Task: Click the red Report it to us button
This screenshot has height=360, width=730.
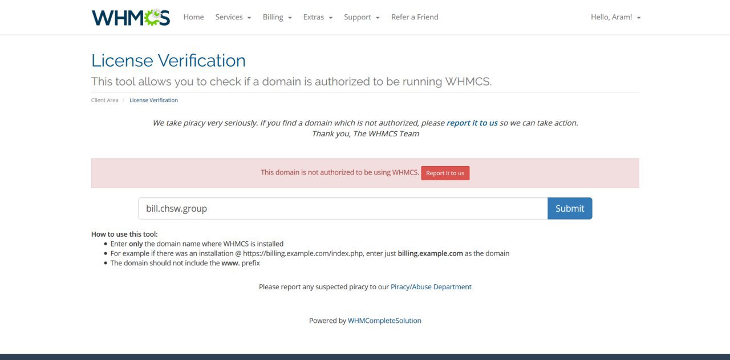Action: [445, 173]
